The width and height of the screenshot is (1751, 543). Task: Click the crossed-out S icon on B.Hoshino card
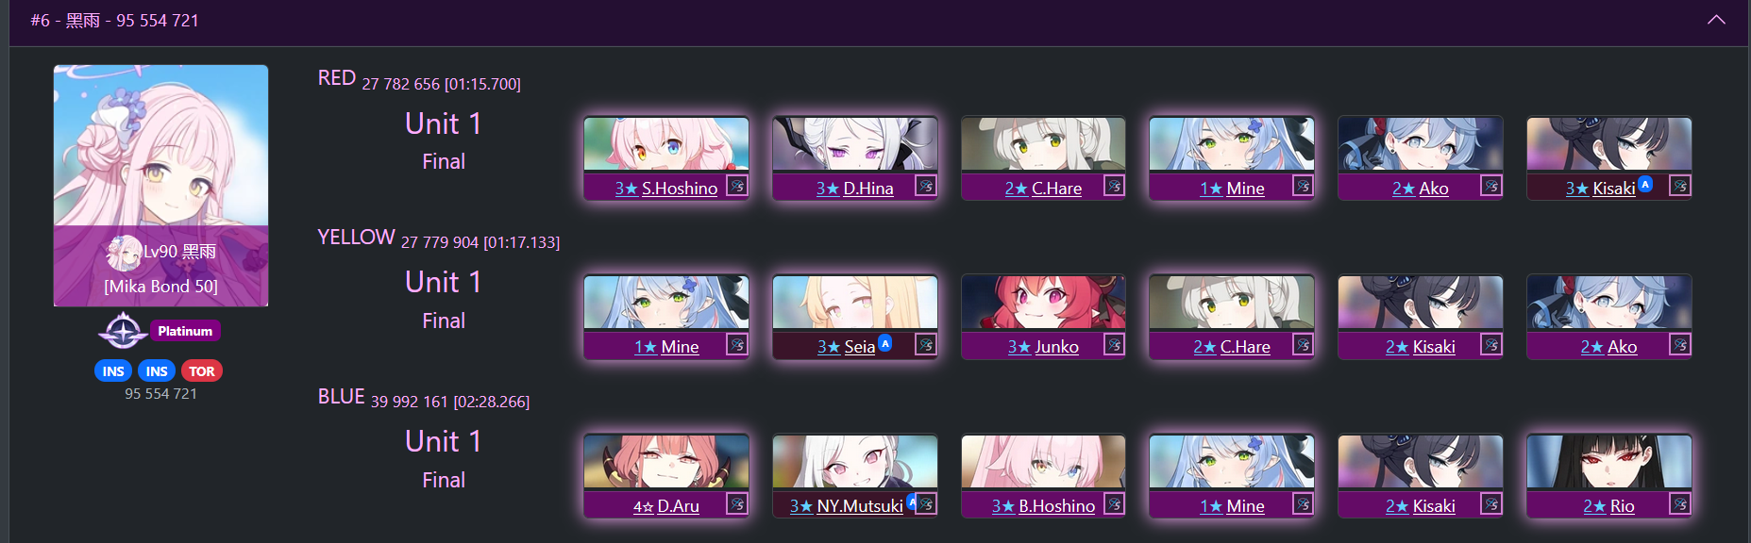pyautogui.click(x=1115, y=503)
